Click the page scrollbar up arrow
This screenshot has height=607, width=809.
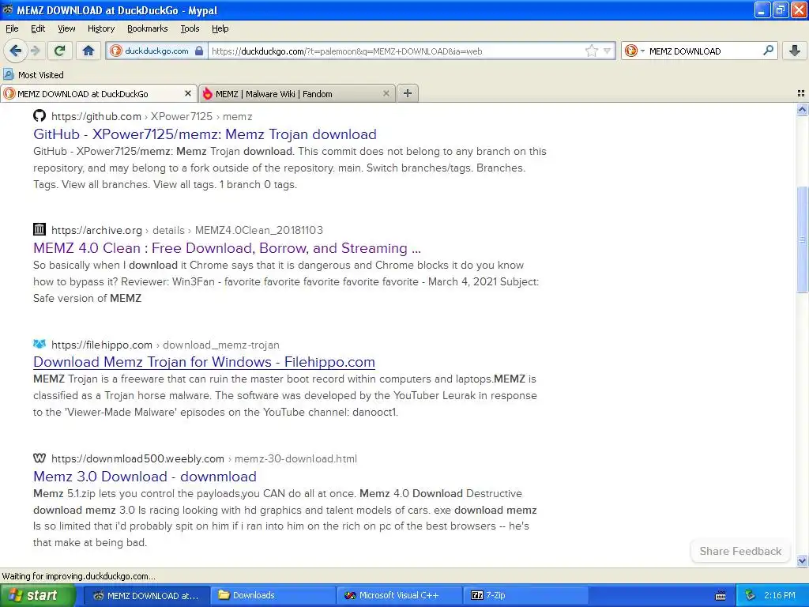(803, 109)
